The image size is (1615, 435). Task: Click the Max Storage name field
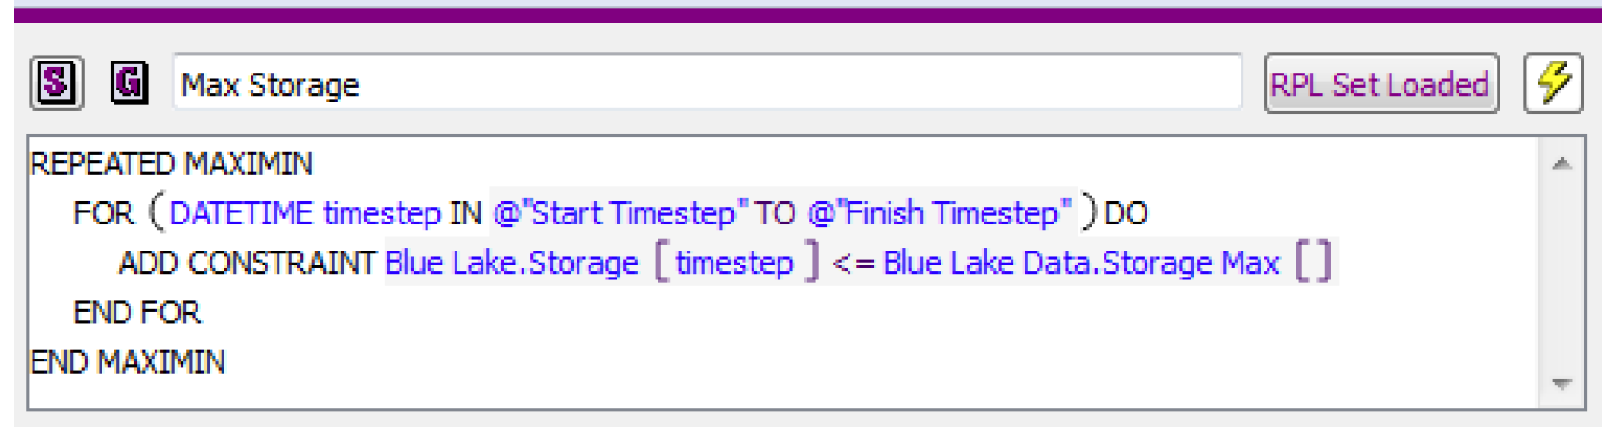[x=706, y=84]
